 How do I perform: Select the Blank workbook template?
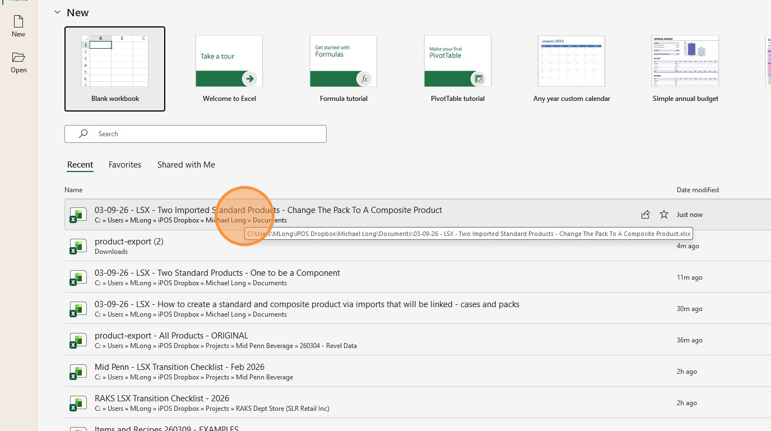click(x=115, y=69)
